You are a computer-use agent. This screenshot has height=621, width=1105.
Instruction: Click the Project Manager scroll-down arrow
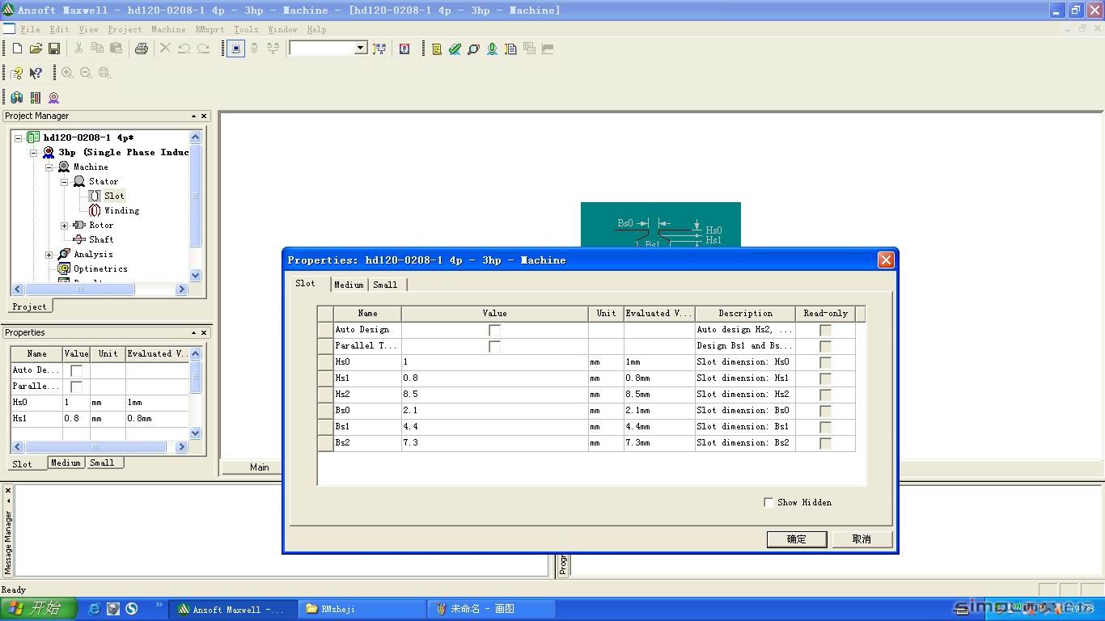click(x=195, y=275)
